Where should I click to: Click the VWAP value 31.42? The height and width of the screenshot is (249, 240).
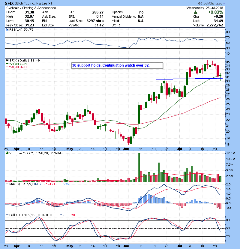99,25
